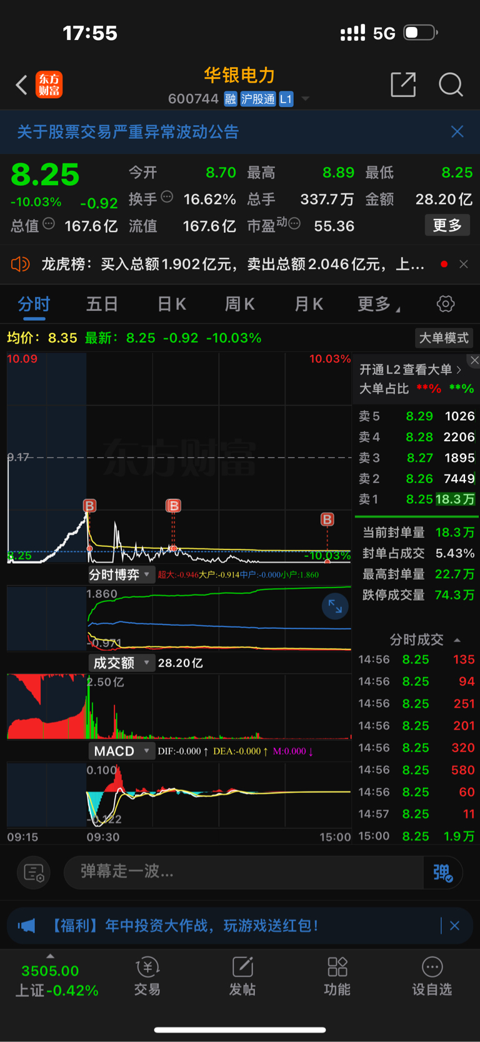Open the 龙虎榜 news ticker
The height and width of the screenshot is (1042, 480).
232,264
